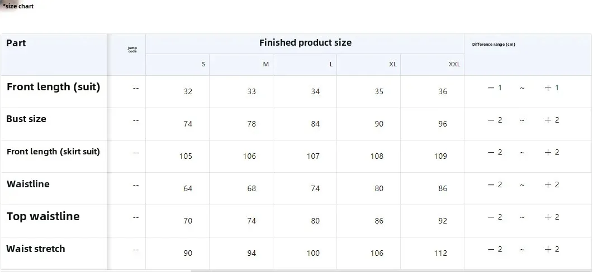Click the "Top waistline" row label
This screenshot has height=272, width=593.
tap(43, 216)
